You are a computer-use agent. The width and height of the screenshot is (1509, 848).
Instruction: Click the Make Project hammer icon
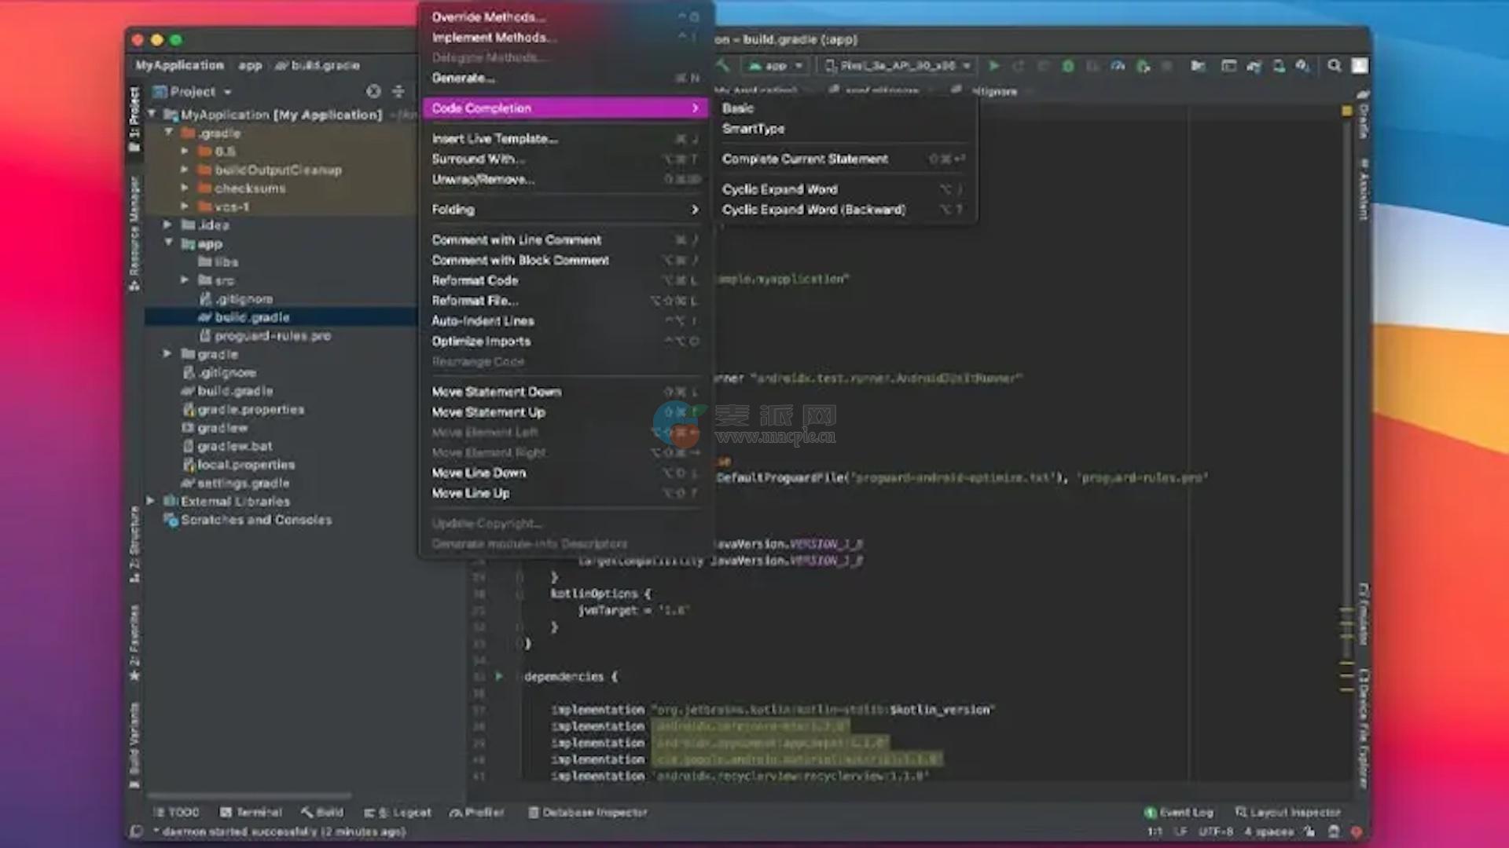[723, 66]
